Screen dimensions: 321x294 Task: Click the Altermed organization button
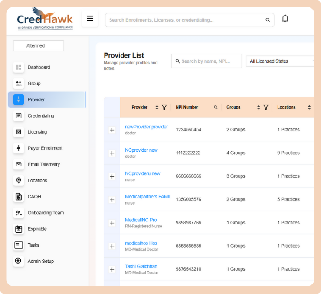39,45
